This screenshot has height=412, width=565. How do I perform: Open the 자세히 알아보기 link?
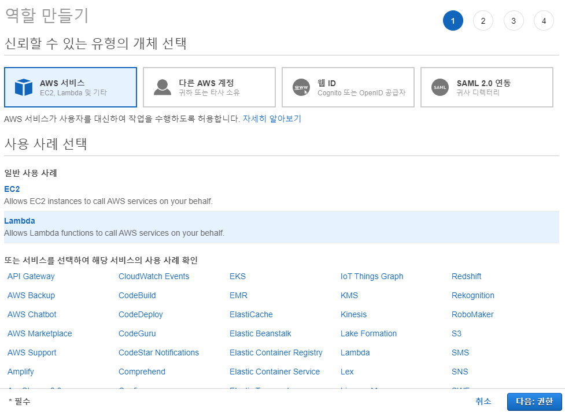point(272,118)
